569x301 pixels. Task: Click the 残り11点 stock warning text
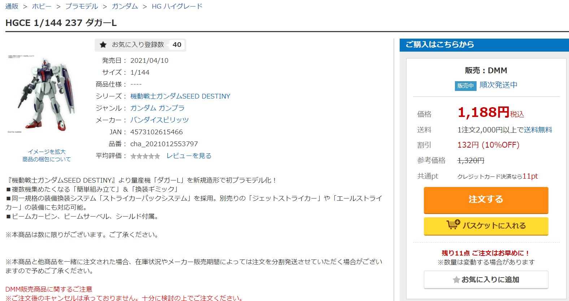[x=486, y=253]
